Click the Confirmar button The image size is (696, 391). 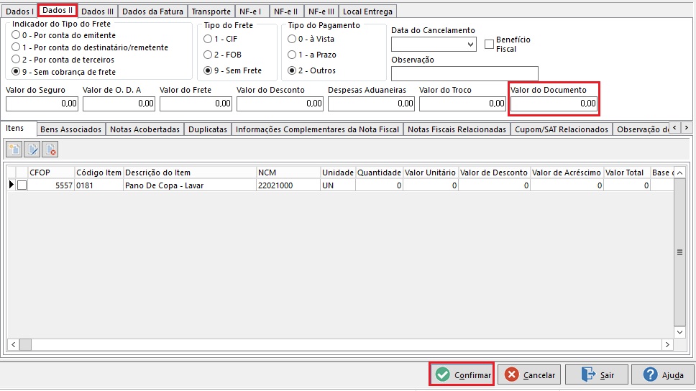tap(462, 374)
